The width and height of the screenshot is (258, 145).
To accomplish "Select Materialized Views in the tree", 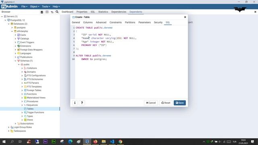I will [x=36, y=97].
